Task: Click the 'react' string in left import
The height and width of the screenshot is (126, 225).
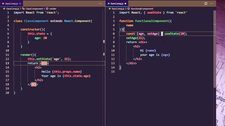Action: click(x=51, y=13)
